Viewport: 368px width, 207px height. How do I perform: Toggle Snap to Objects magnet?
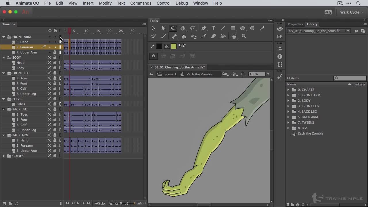tap(154, 56)
